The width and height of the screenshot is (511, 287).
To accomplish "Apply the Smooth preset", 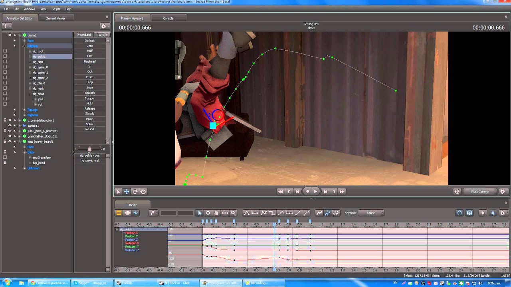I will pos(90,93).
